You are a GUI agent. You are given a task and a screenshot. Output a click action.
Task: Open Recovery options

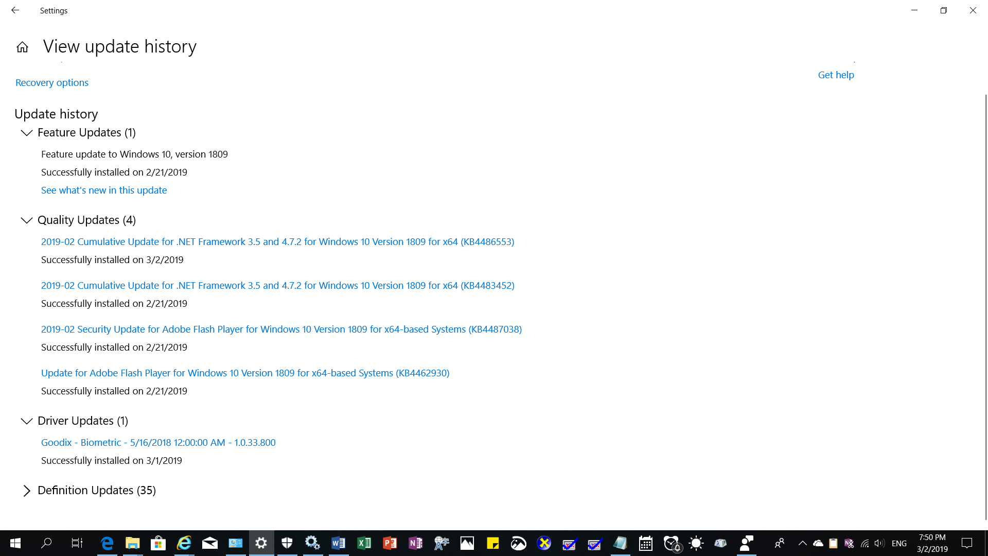pos(51,82)
